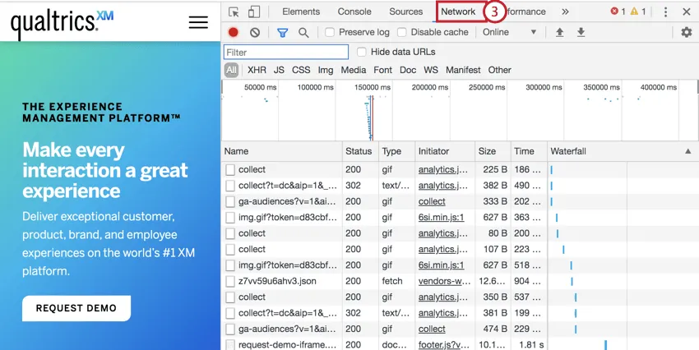This screenshot has height=350, width=699.
Task: Click the fetch type cell
Action: pyautogui.click(x=392, y=281)
